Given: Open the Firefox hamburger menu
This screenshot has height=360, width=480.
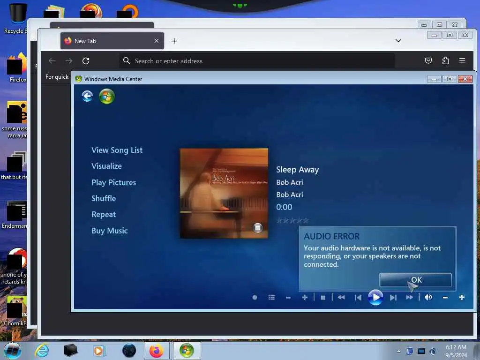Looking at the screenshot, I should [x=462, y=60].
